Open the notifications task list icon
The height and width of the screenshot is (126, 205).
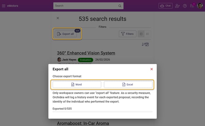(x=192, y=6)
